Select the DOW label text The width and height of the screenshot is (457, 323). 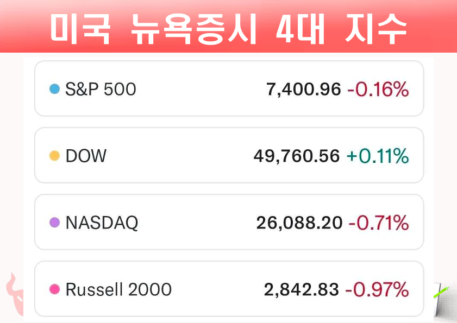pyautogui.click(x=86, y=156)
